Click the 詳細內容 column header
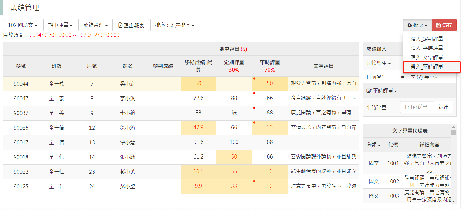Screen dimensions: 463x210 click(x=429, y=145)
